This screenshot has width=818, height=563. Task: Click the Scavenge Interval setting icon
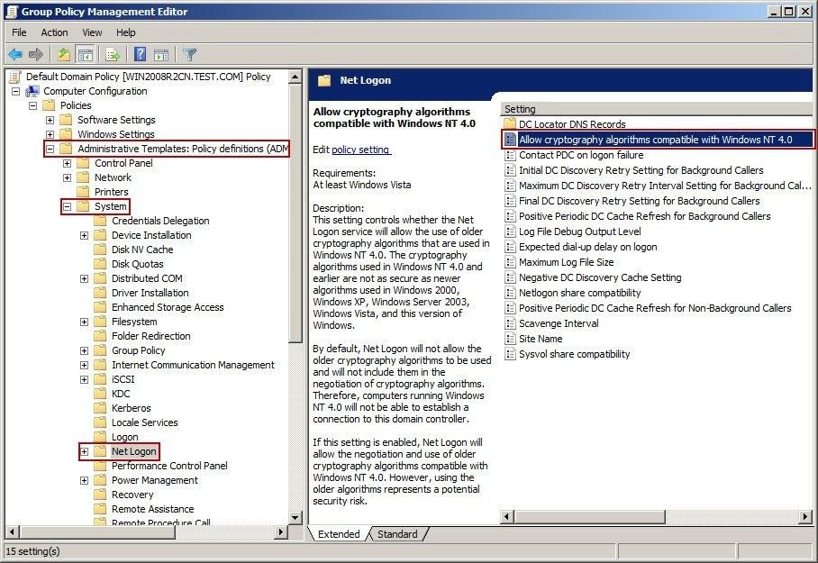[510, 323]
